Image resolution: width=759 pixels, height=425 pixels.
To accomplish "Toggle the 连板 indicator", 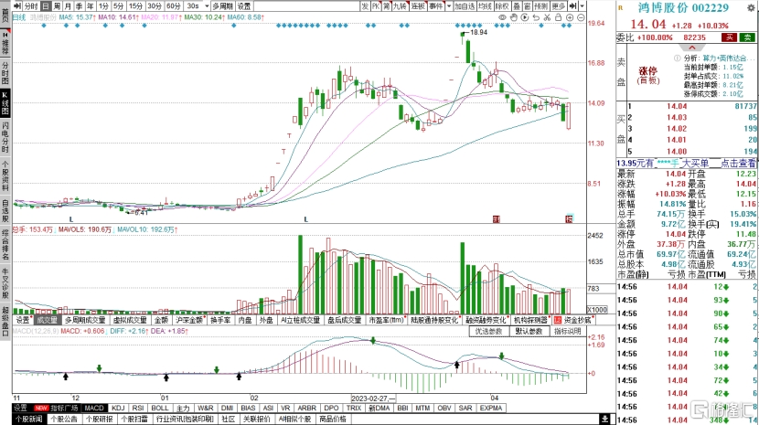I will click(x=418, y=5).
